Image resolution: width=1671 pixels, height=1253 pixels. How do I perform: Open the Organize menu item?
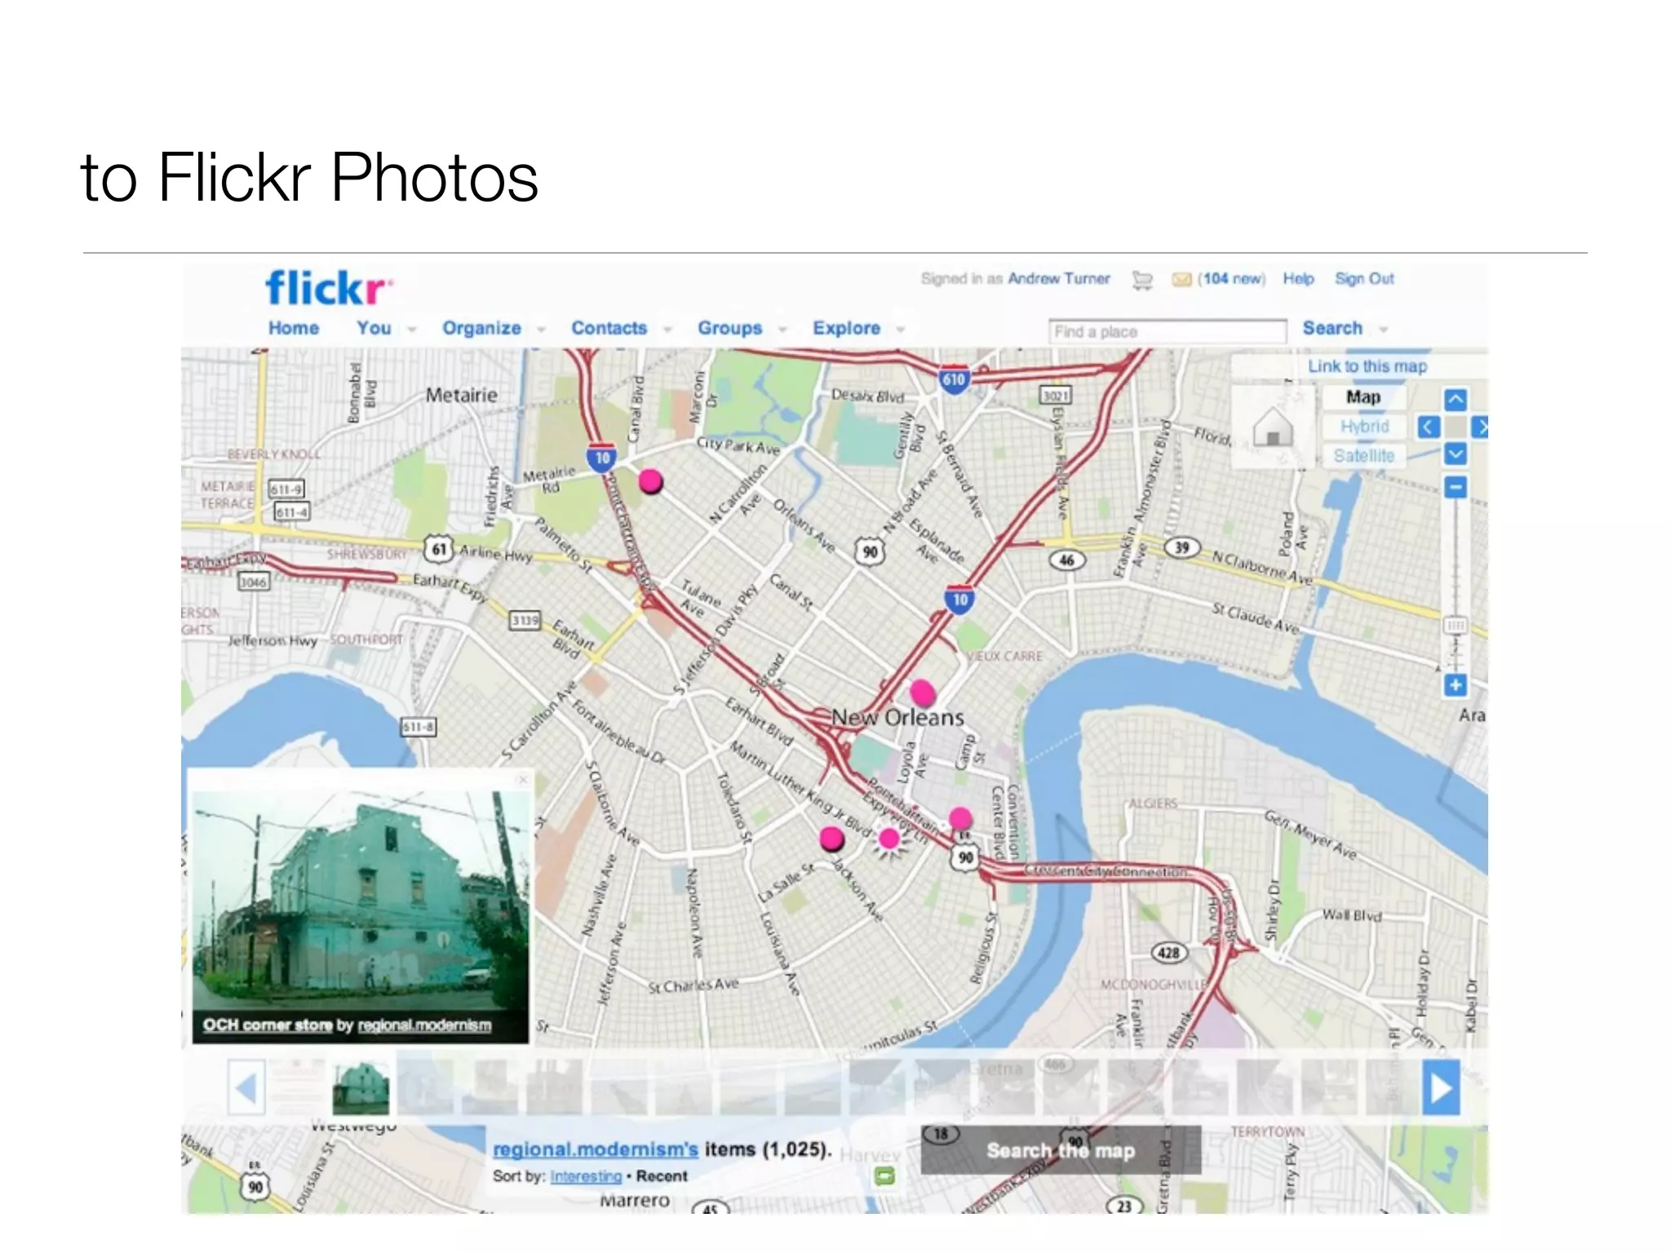[x=481, y=328]
